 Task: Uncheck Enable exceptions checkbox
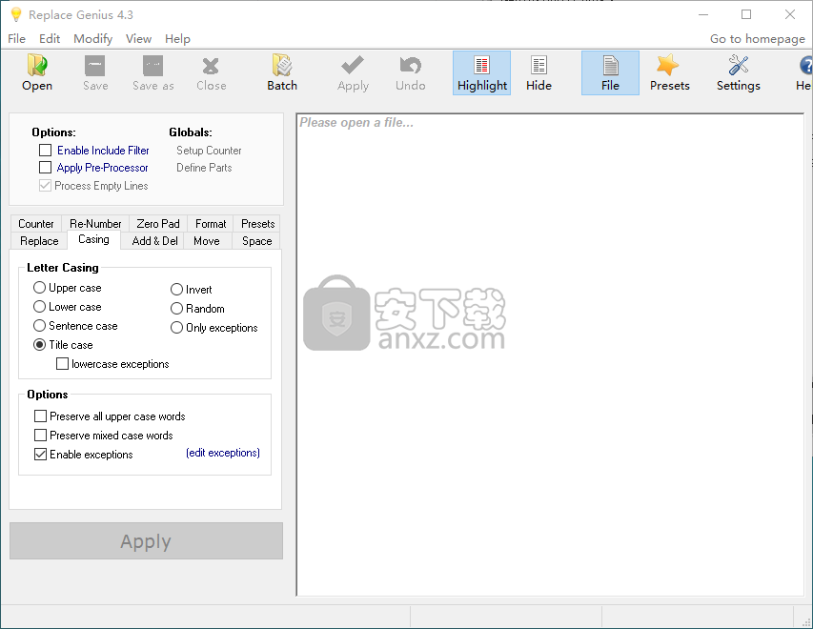pyautogui.click(x=40, y=455)
